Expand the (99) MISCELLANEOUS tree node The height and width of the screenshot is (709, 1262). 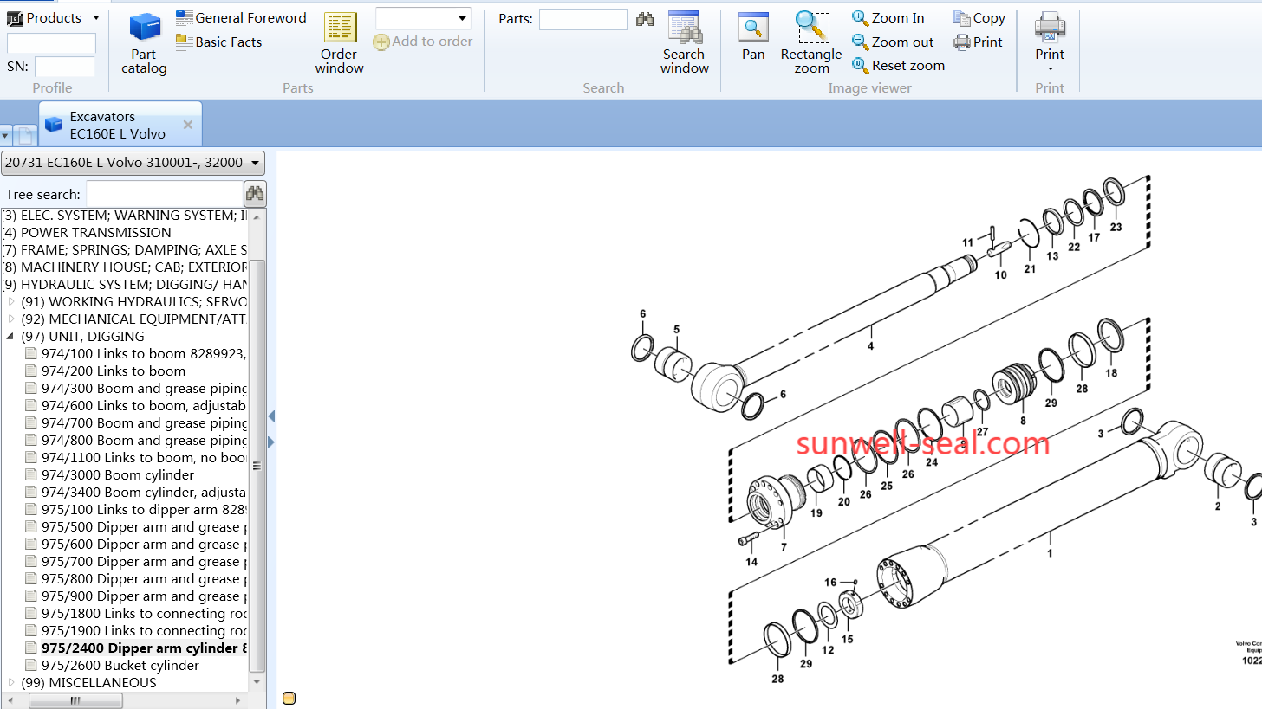pos(10,682)
